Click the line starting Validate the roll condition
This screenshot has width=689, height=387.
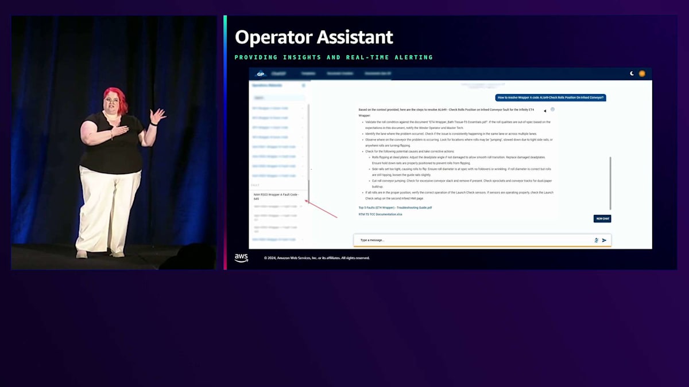[458, 124]
